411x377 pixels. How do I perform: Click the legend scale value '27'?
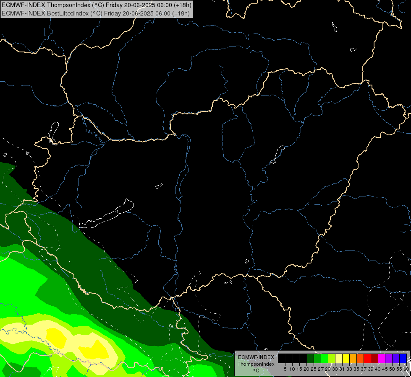[x=321, y=369]
